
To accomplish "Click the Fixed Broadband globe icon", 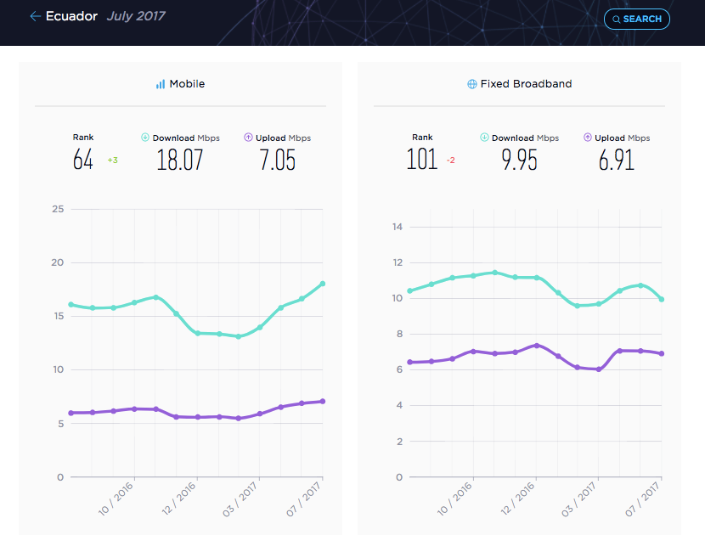I will pyautogui.click(x=471, y=84).
